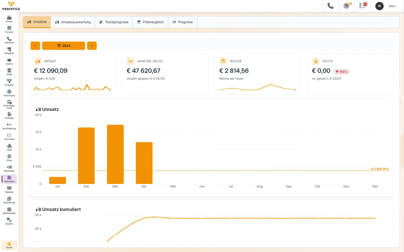Open the Kasse module in sidebar
The height and width of the screenshot is (252, 404).
(x=9, y=19)
